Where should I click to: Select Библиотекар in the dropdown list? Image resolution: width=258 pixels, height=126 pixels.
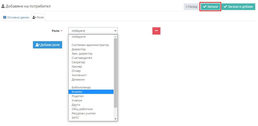81,88
